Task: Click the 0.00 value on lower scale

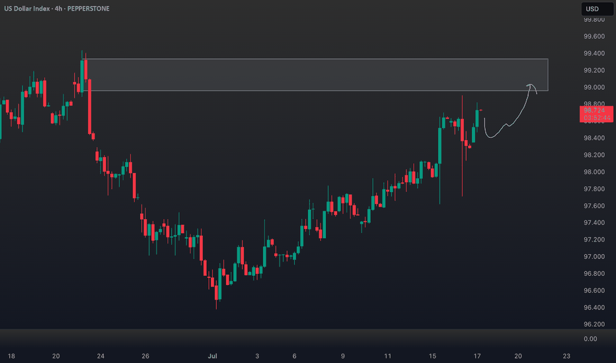Action: pos(590,339)
